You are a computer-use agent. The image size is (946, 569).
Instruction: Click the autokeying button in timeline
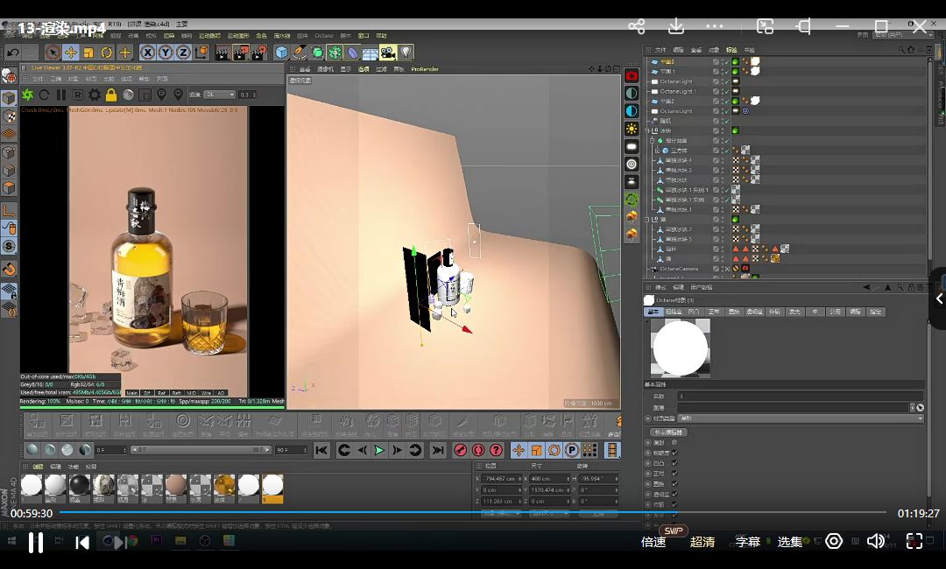coord(478,450)
